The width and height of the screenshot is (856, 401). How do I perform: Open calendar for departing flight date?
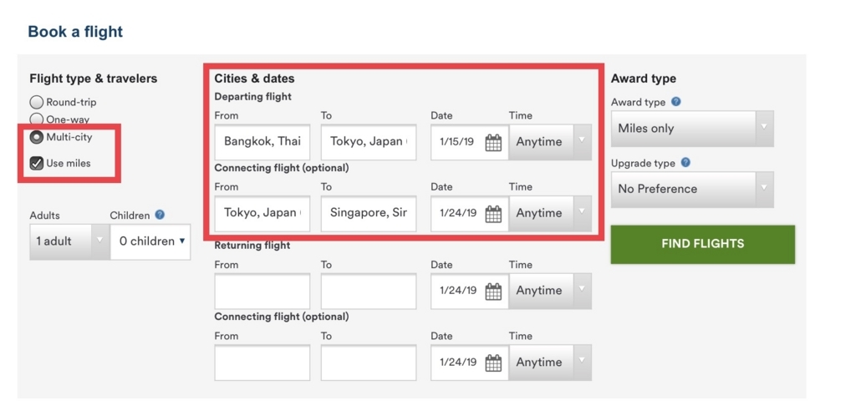(x=493, y=142)
